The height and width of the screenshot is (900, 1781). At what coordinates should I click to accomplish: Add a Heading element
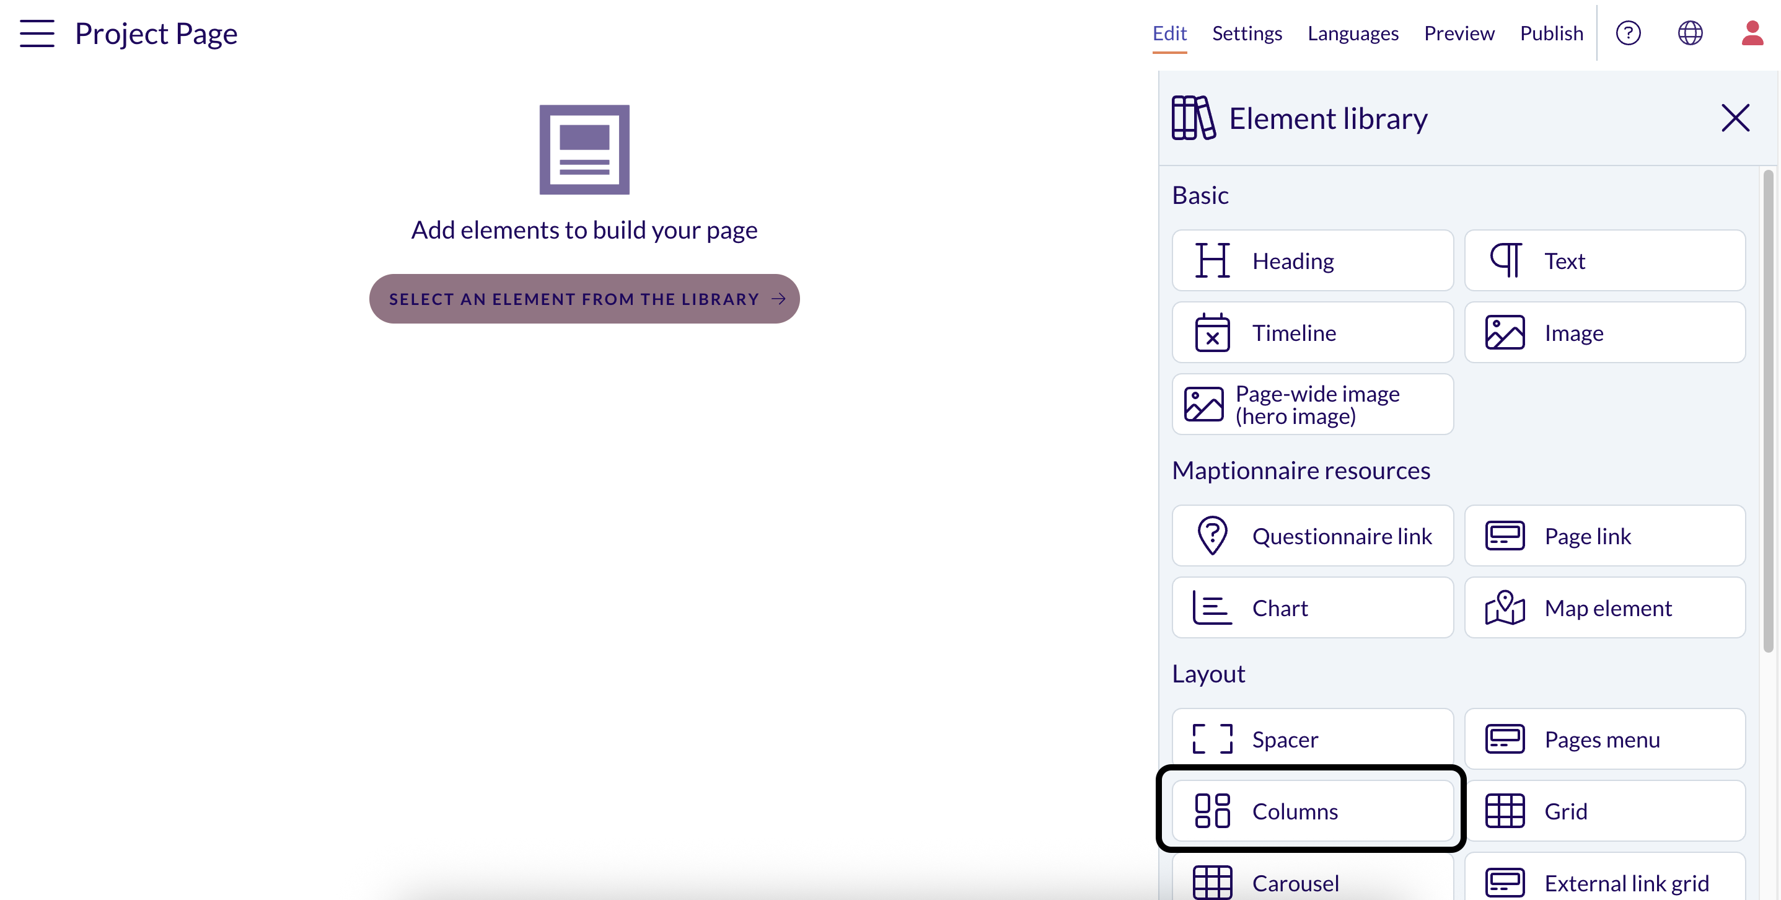pos(1313,261)
